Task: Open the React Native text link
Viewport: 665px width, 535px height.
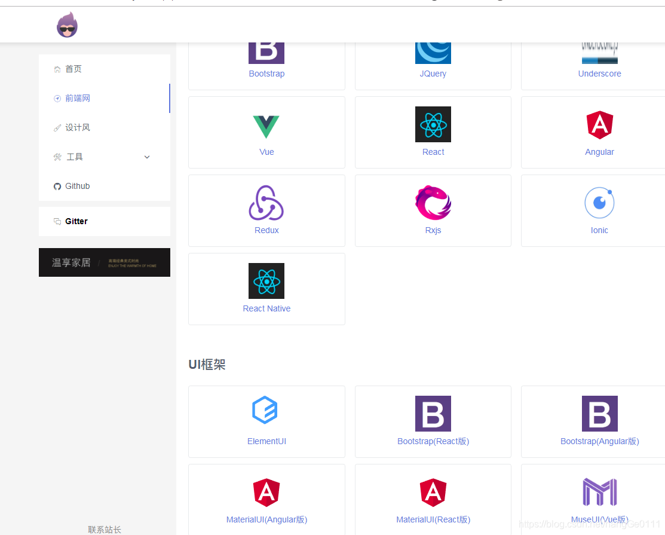Action: point(266,308)
